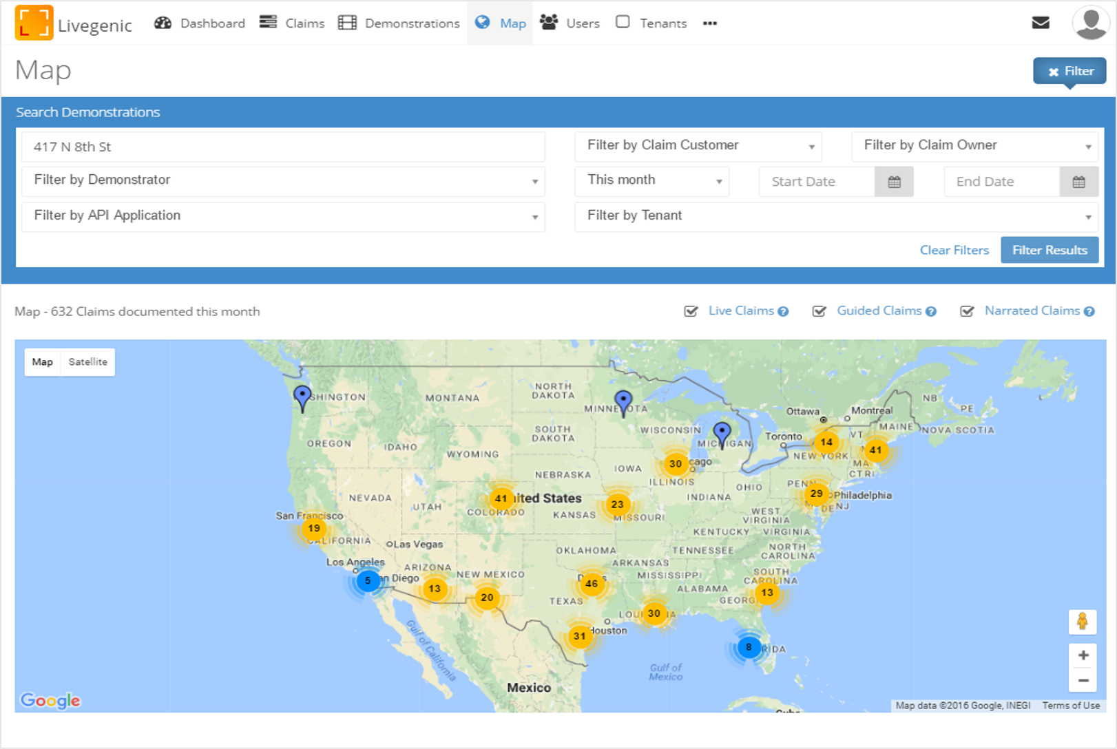This screenshot has width=1117, height=749.
Task: Click the cluster marker 20 in New Mexico
Action: click(x=487, y=598)
